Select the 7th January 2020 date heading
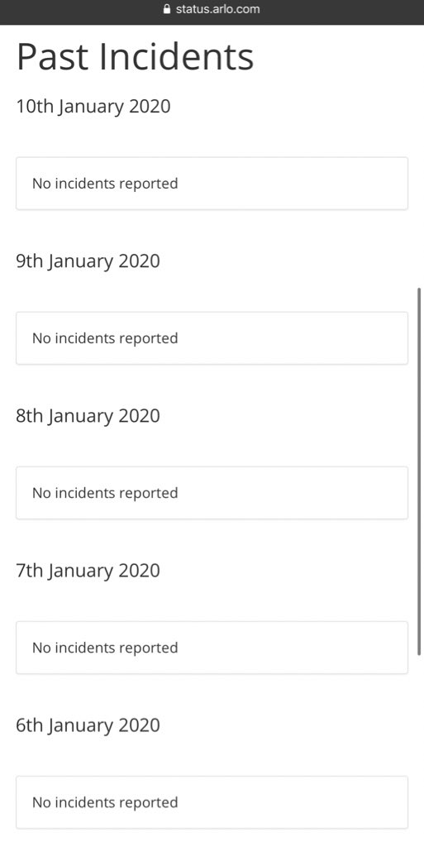 [x=88, y=571]
